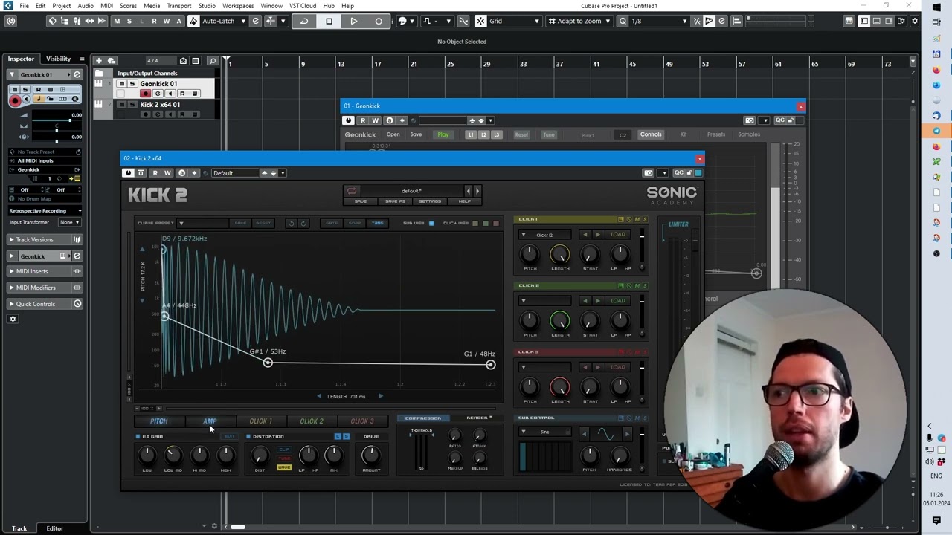Open the VST Cloud menu
Image resolution: width=952 pixels, height=535 pixels.
pyautogui.click(x=303, y=6)
